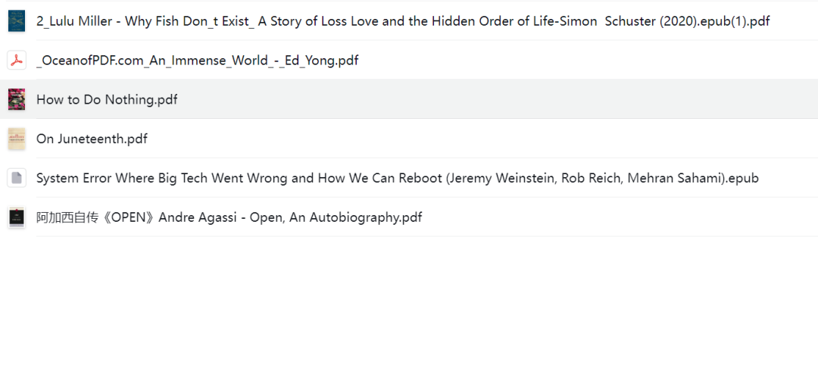The width and height of the screenshot is (818, 365).
Task: Select the How to Do Nothing cover thumbnail
Action: (x=17, y=100)
